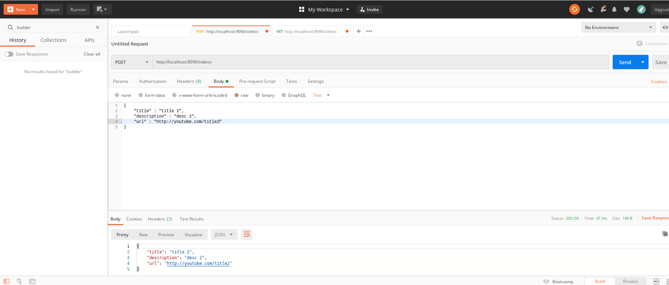
Task: Open the No Environment dropdown
Action: point(618,27)
